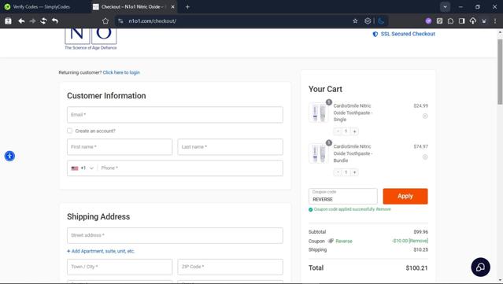Close the Checkout browser tab
This screenshot has width=503, height=284.
172,7
